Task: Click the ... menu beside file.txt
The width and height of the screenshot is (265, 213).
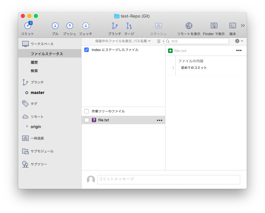Action: (x=160, y=120)
